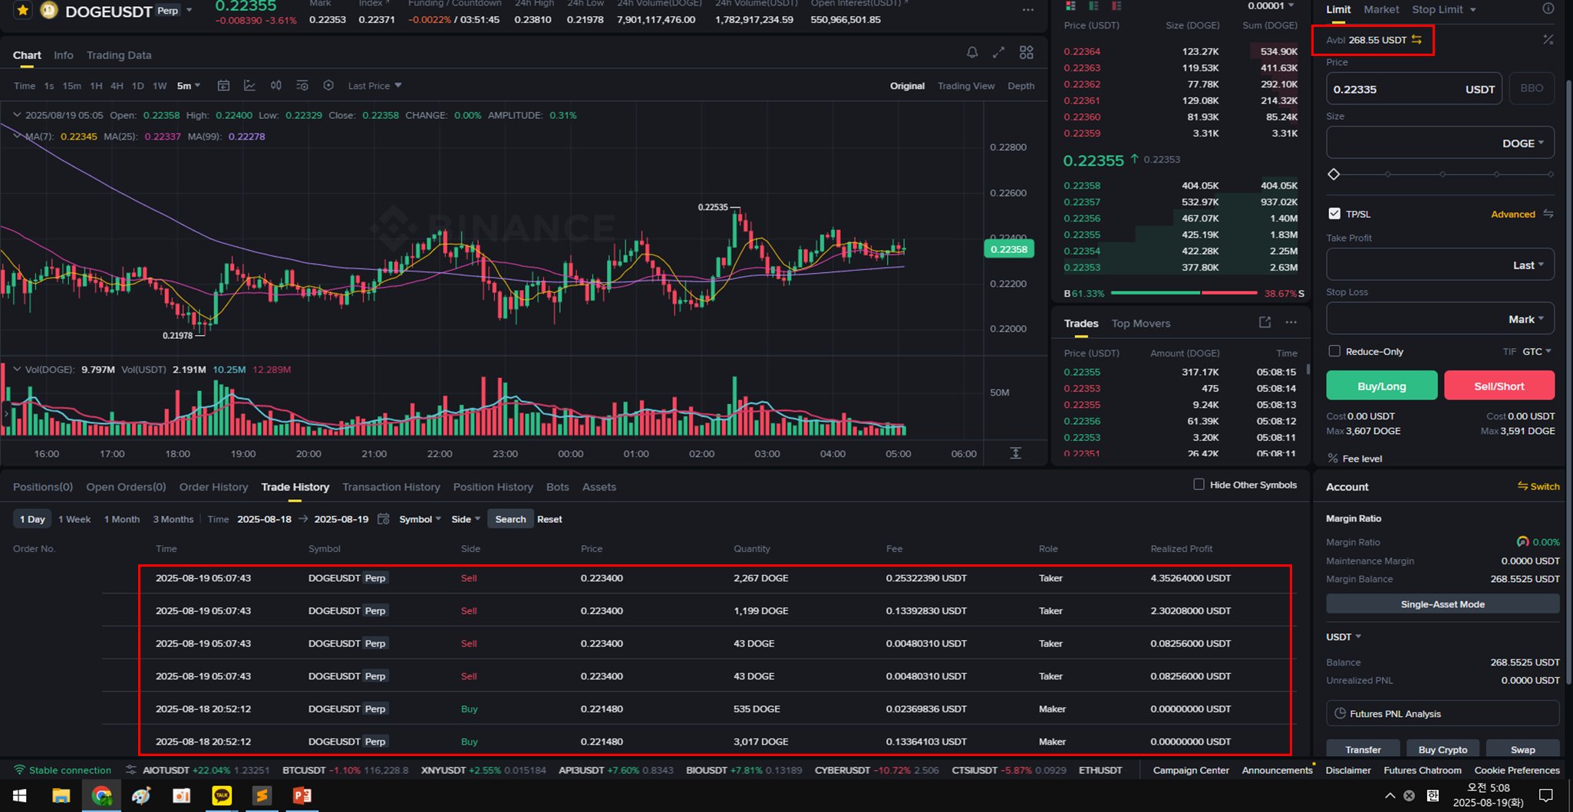Click the Price input field

click(x=1413, y=89)
